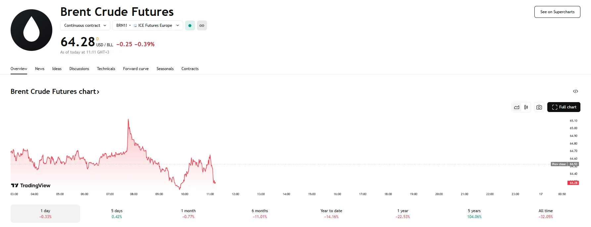The height and width of the screenshot is (227, 591).
Task: Click the Prev close label on chart
Action: [x=559, y=164]
